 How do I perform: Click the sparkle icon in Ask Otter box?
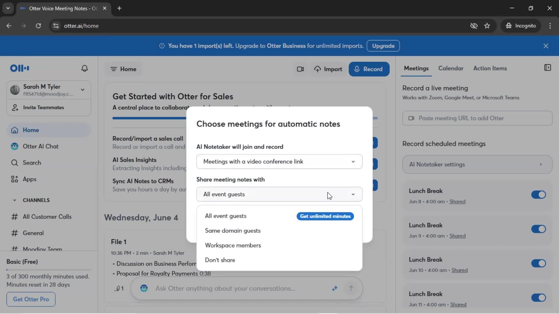pos(335,288)
